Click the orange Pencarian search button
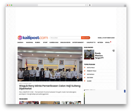Image resolution: width=132 pixels, height=112 pixels. point(86,38)
